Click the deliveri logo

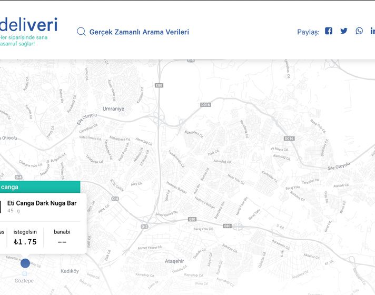point(28,24)
